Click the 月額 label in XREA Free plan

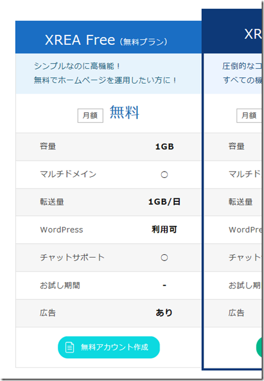point(90,115)
